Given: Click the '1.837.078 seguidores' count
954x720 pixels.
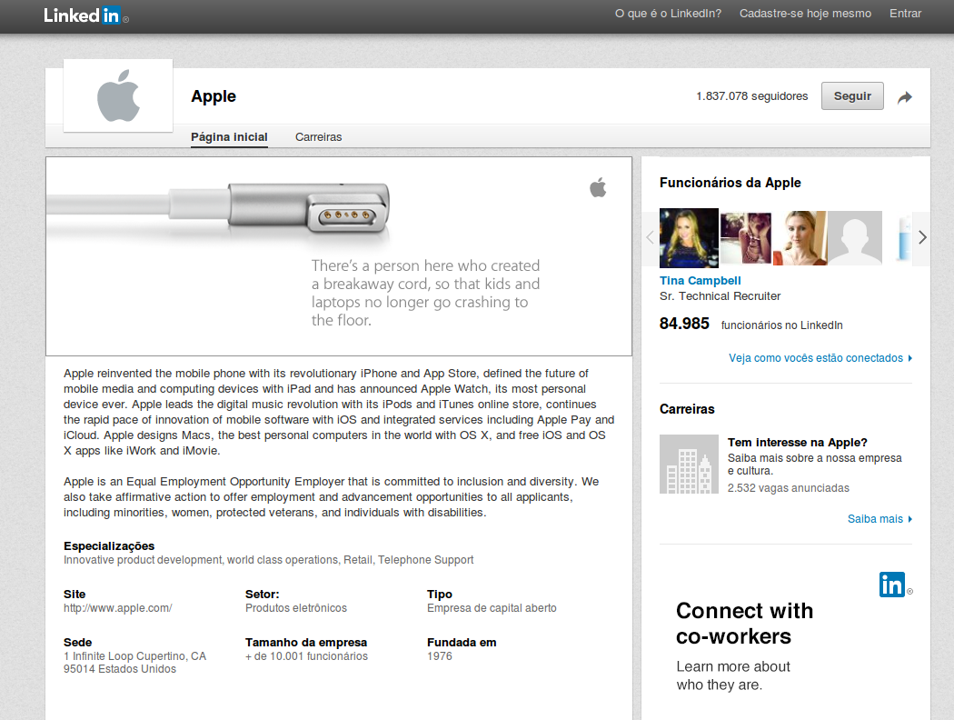Looking at the screenshot, I should pos(752,96).
